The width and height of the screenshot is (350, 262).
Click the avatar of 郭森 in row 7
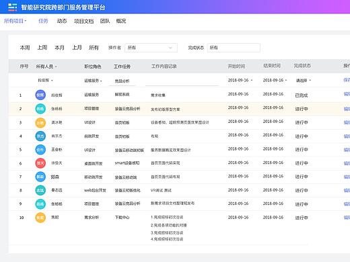tap(40, 177)
